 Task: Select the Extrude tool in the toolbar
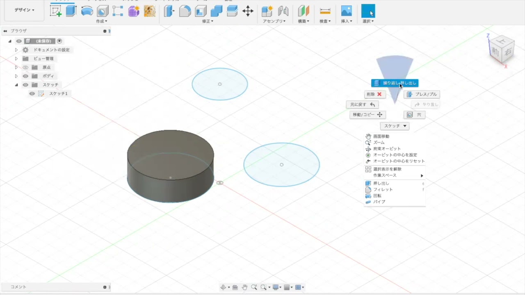pos(71,11)
